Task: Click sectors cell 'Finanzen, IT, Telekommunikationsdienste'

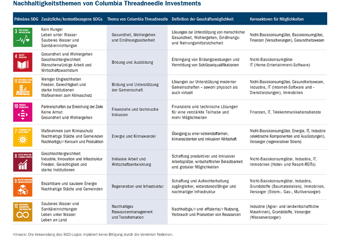Action: [x=285, y=112]
